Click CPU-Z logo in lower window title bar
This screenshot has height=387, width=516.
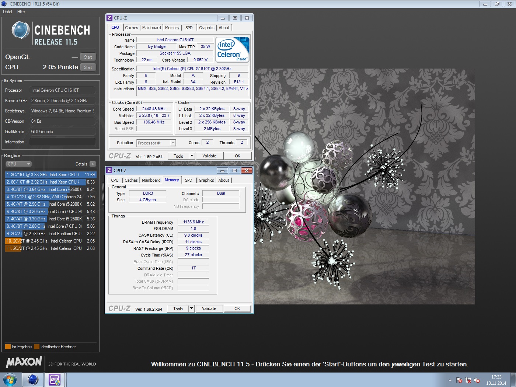pyautogui.click(x=109, y=170)
